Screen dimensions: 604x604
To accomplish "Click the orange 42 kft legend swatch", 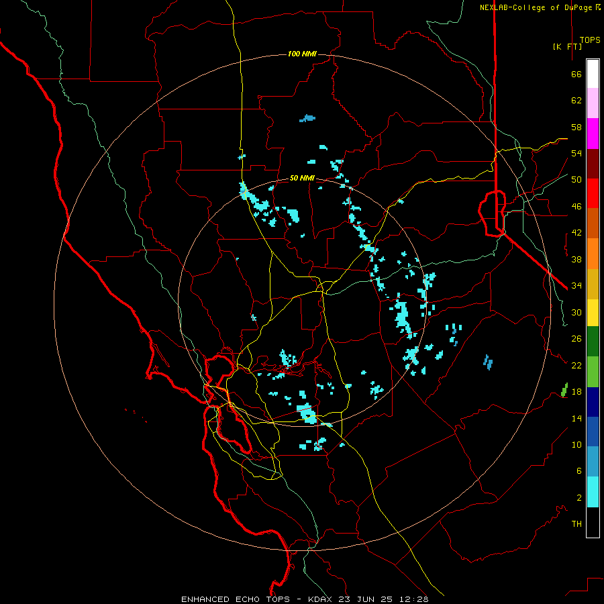I will coord(593,254).
